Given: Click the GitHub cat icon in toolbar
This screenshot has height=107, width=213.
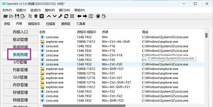Looking at the screenshot, I should (x=98, y=16).
